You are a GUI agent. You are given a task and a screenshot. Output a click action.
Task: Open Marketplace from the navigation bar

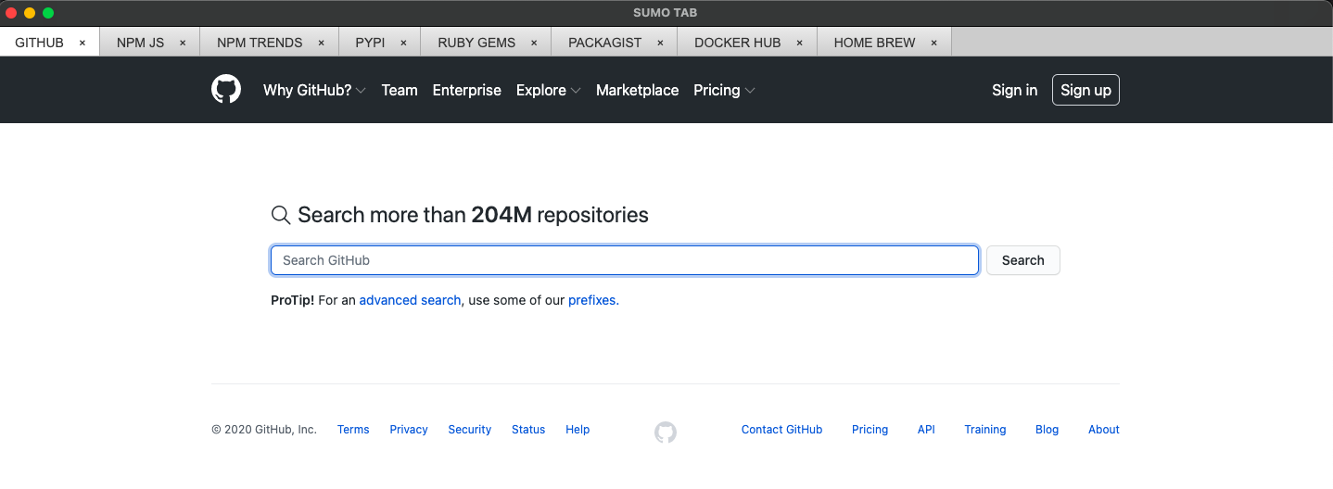pos(637,90)
